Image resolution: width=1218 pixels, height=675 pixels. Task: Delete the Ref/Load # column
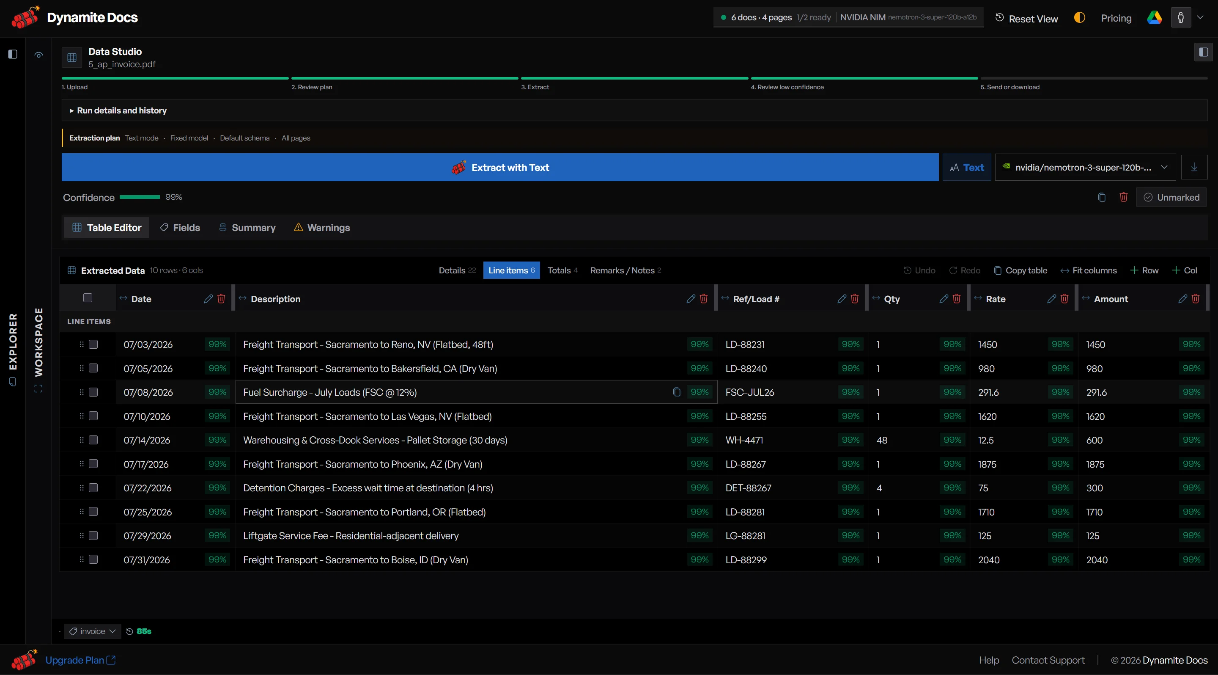(854, 299)
